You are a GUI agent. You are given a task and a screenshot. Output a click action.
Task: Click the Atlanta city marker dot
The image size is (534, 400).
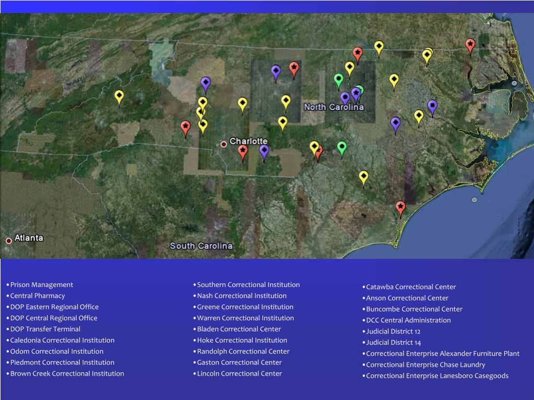pyautogui.click(x=9, y=241)
